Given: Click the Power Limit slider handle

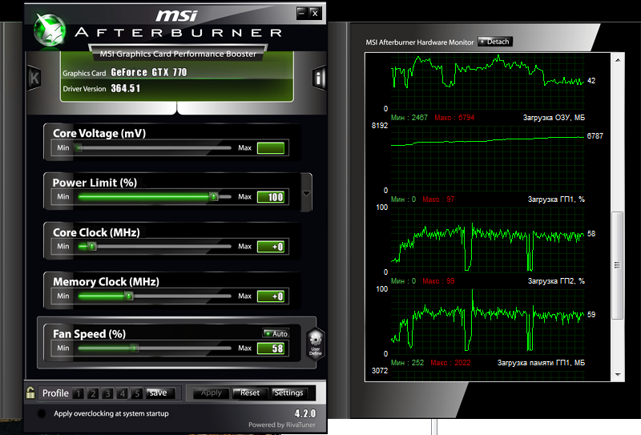Looking at the screenshot, I should coord(213,196).
